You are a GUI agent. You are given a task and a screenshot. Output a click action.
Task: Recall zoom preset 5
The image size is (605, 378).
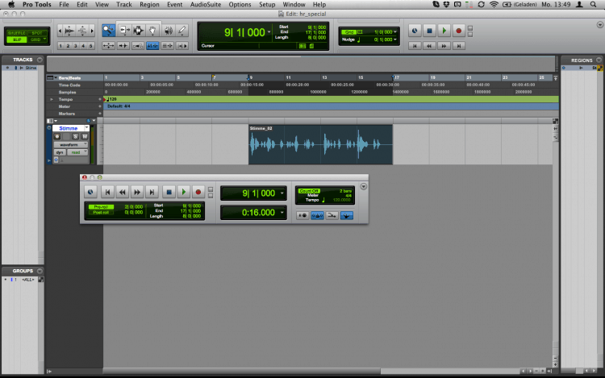91,46
